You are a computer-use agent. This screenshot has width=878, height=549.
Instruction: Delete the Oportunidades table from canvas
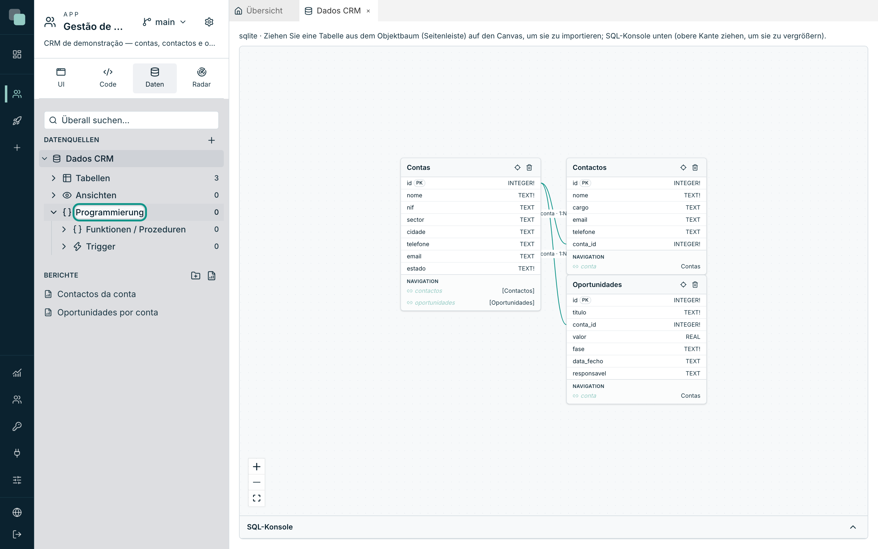click(x=695, y=285)
